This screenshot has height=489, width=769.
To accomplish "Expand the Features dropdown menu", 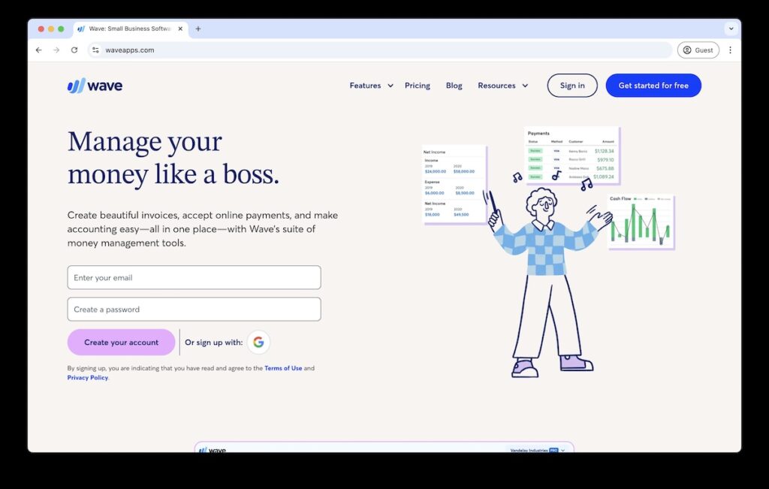I will click(371, 86).
